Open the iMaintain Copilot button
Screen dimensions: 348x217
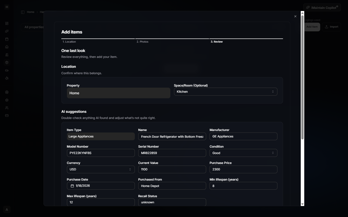322,7
